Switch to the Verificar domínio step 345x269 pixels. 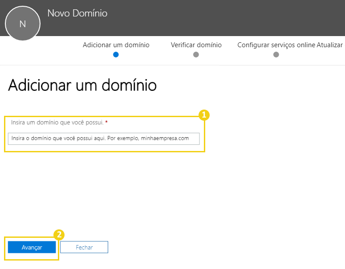click(x=196, y=45)
